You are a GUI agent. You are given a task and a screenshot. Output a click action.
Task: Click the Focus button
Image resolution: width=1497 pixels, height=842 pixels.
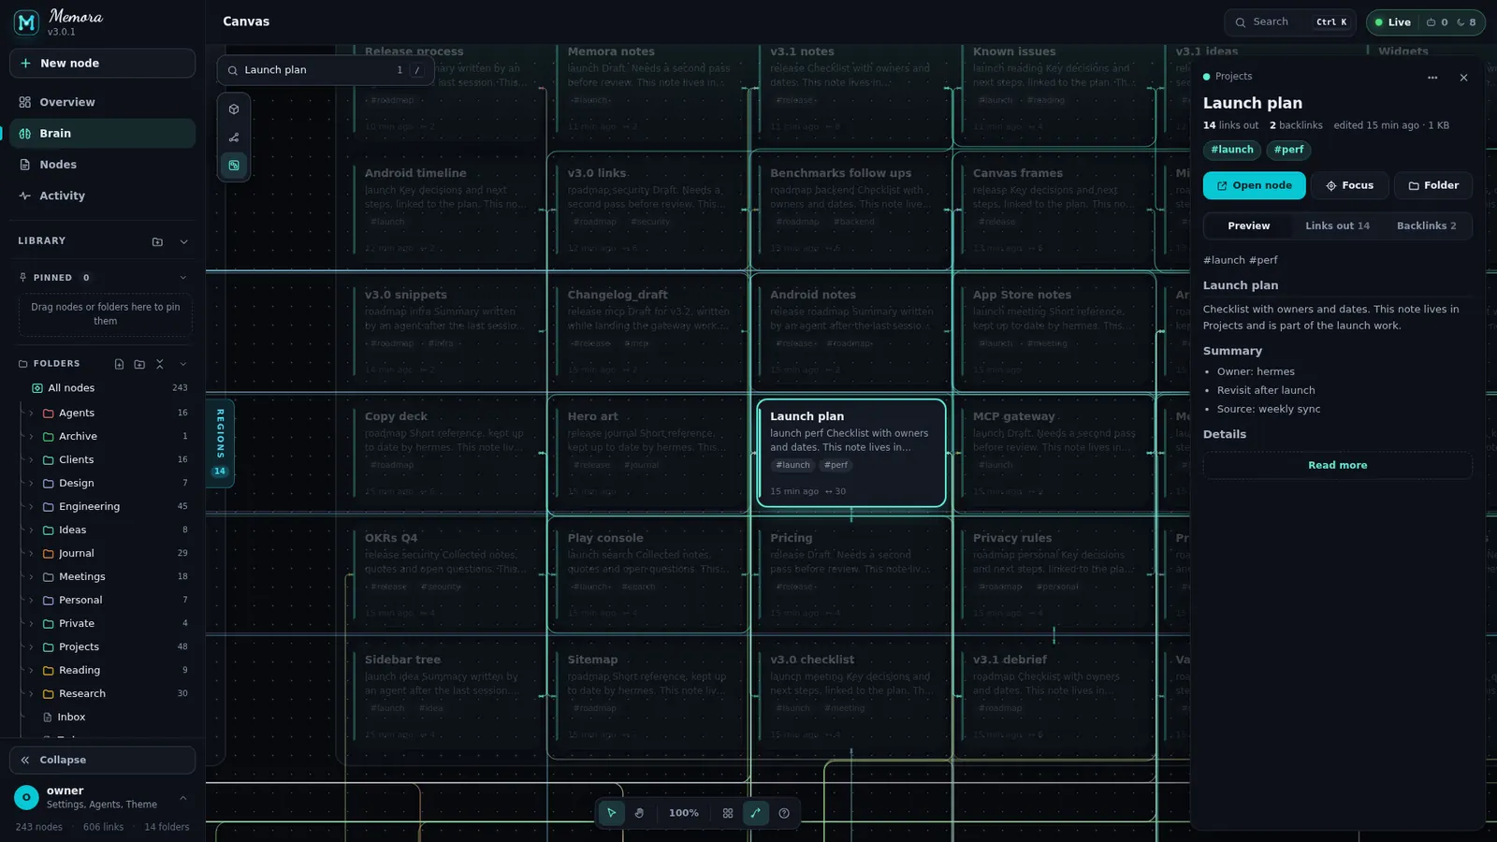[x=1349, y=186]
